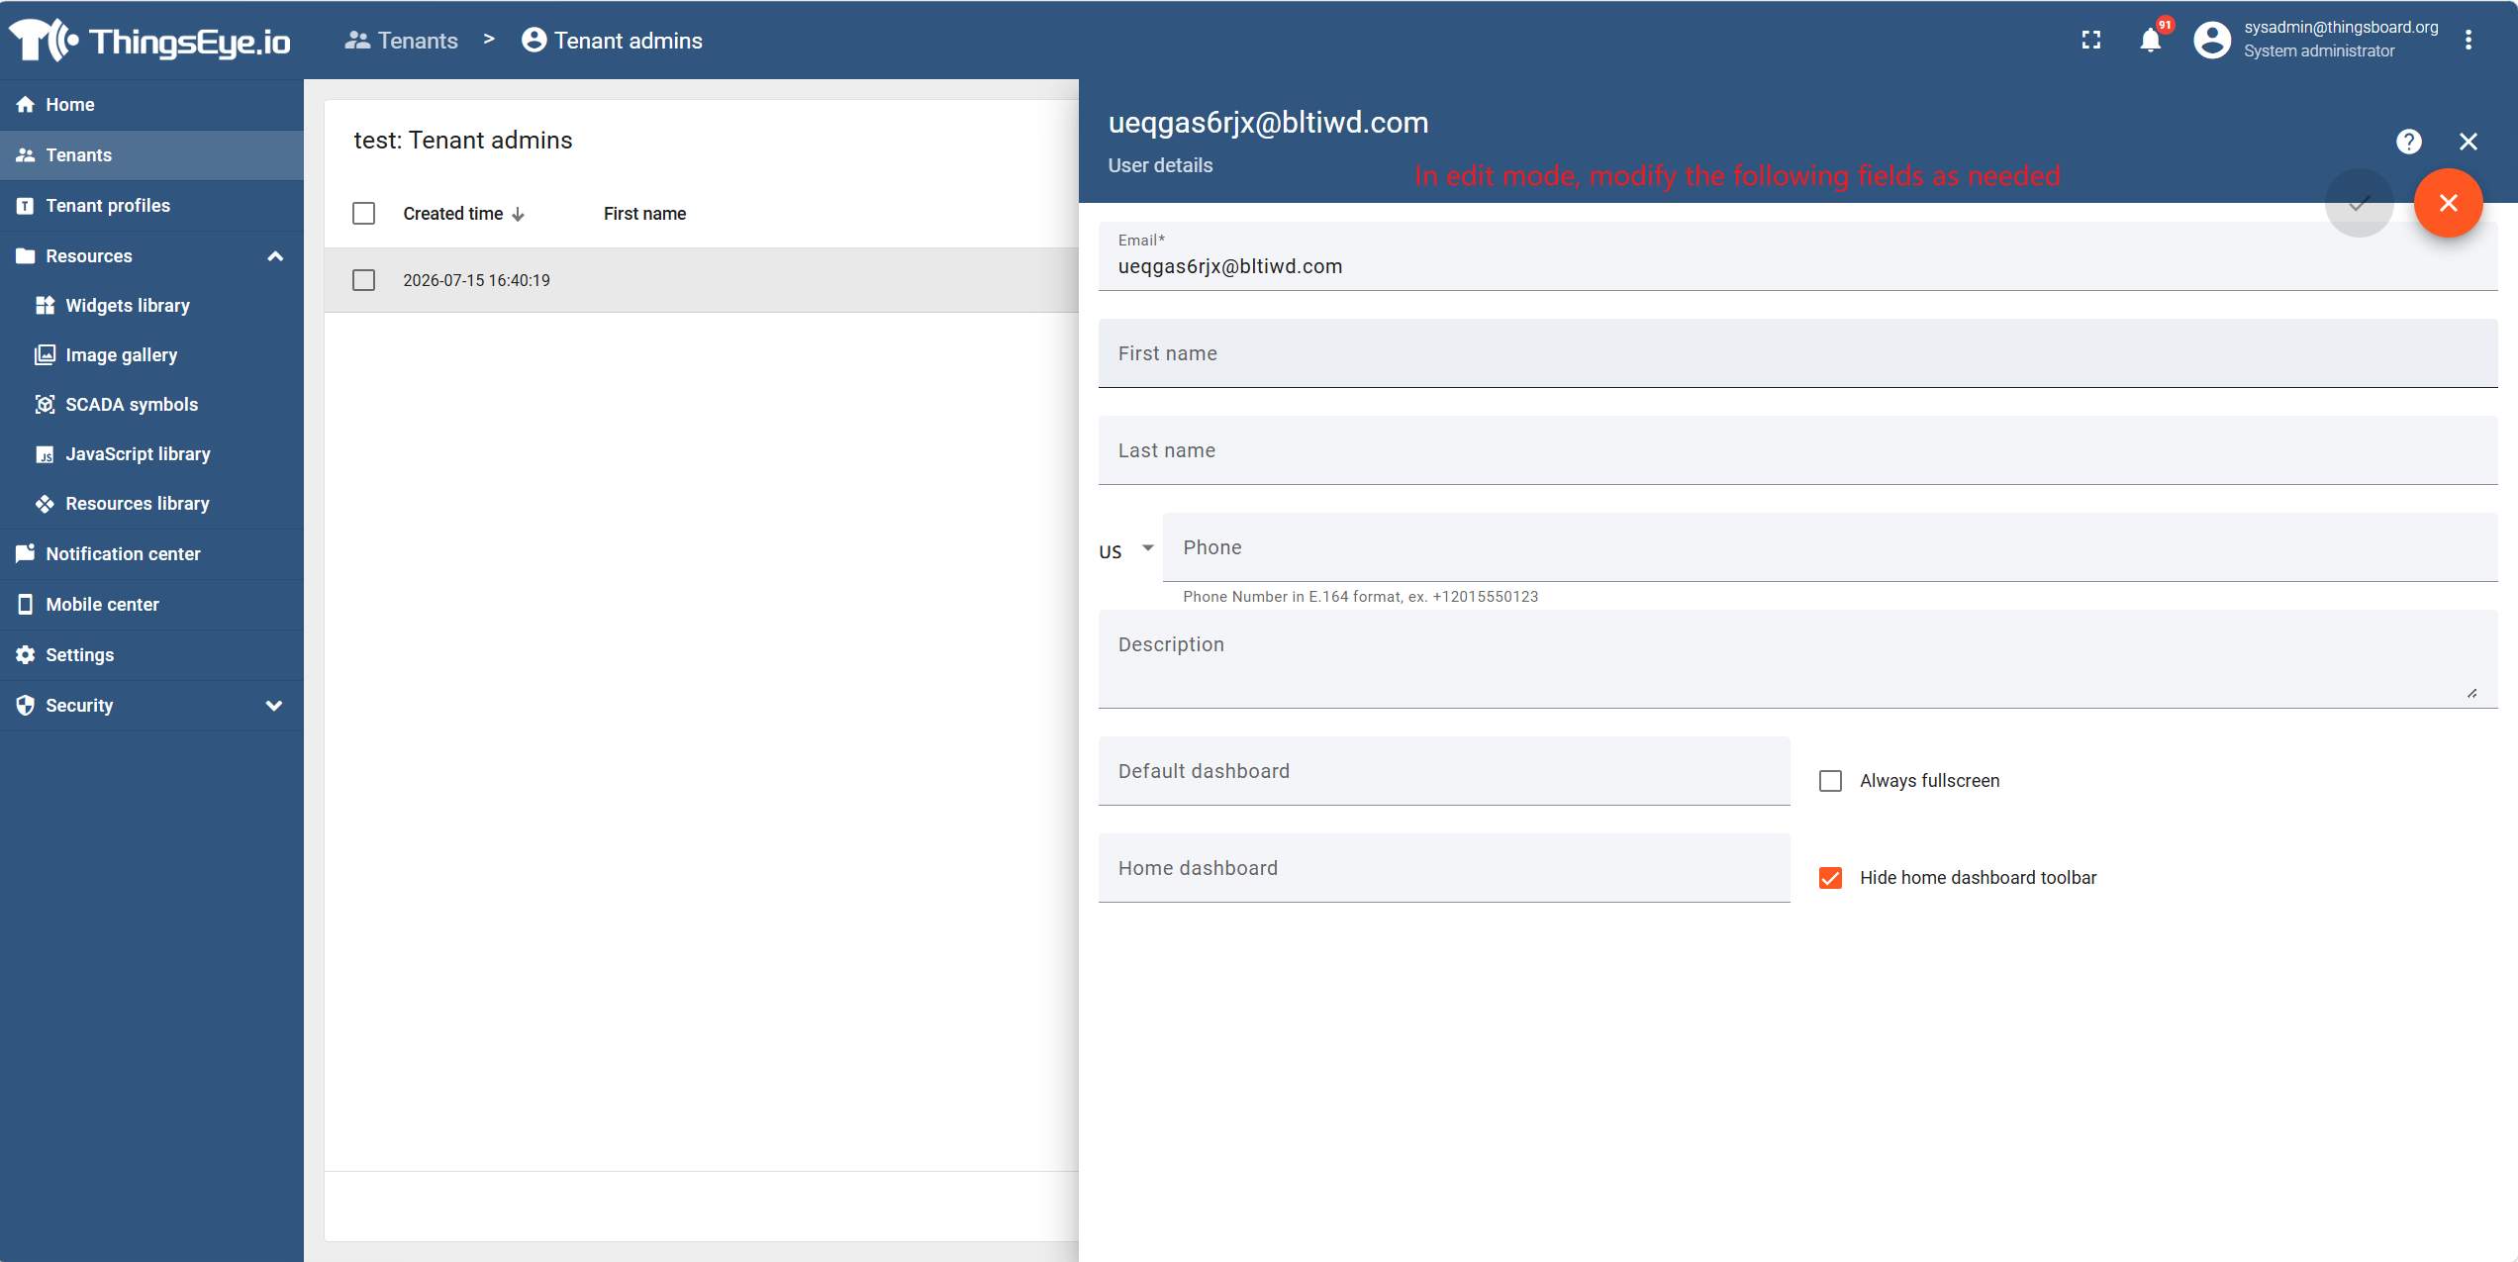Click the Tenants people icon in breadcrumb
2518x1262 pixels.
[357, 41]
